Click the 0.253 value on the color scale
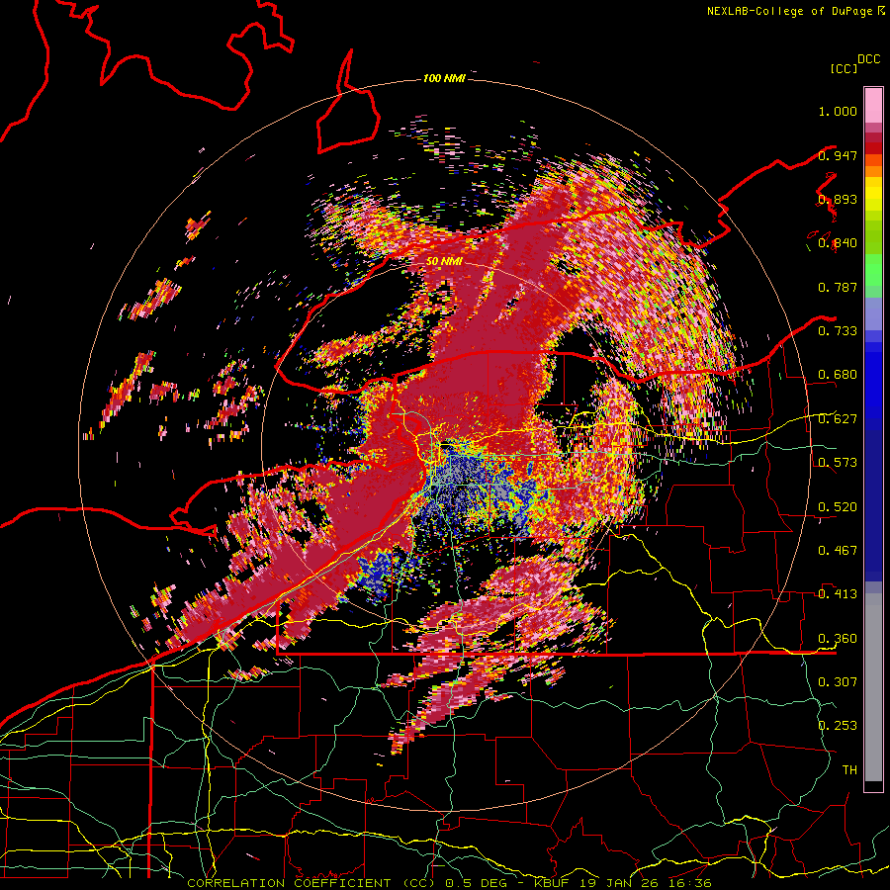The image size is (890, 890). [838, 726]
